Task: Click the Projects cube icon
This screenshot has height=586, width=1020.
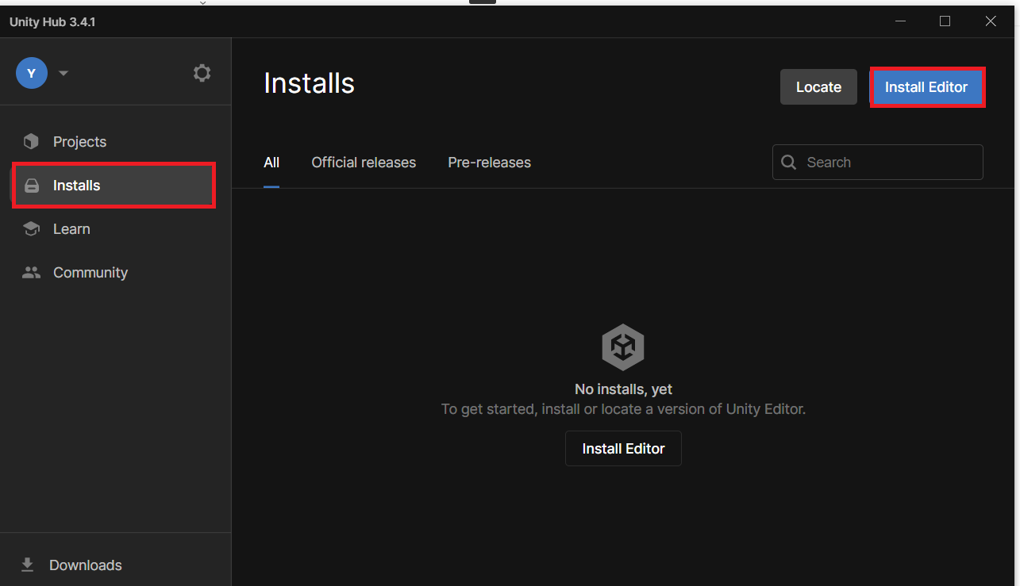Action: pos(31,141)
